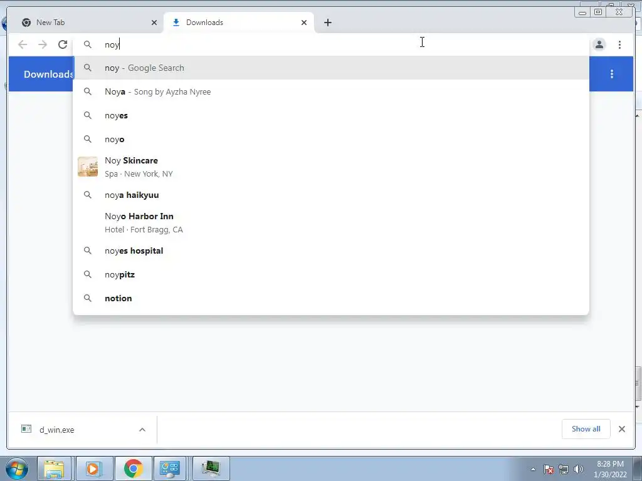Click Show all downloads button
The image size is (642, 481).
586,429
